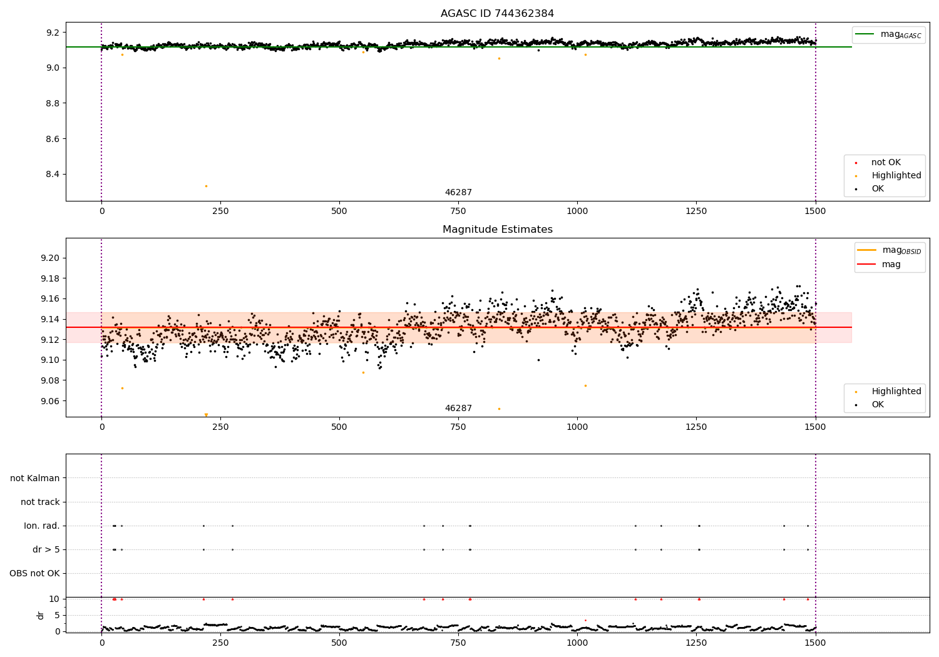939x657 pixels.
Task: Click the 'Magnitude Estimates' plot title
Action: 497,230
